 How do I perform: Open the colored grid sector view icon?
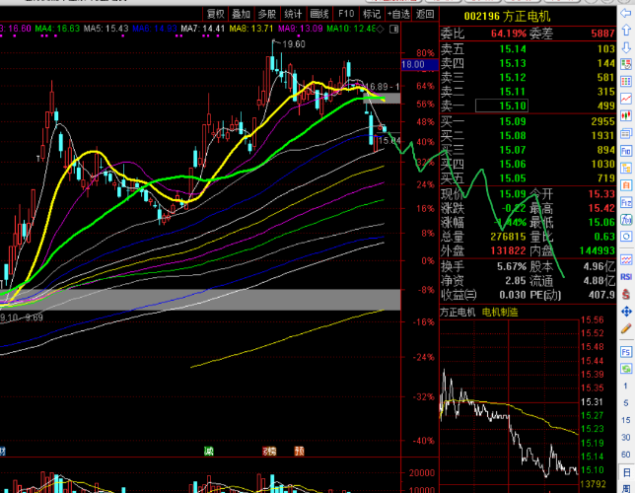click(626, 82)
